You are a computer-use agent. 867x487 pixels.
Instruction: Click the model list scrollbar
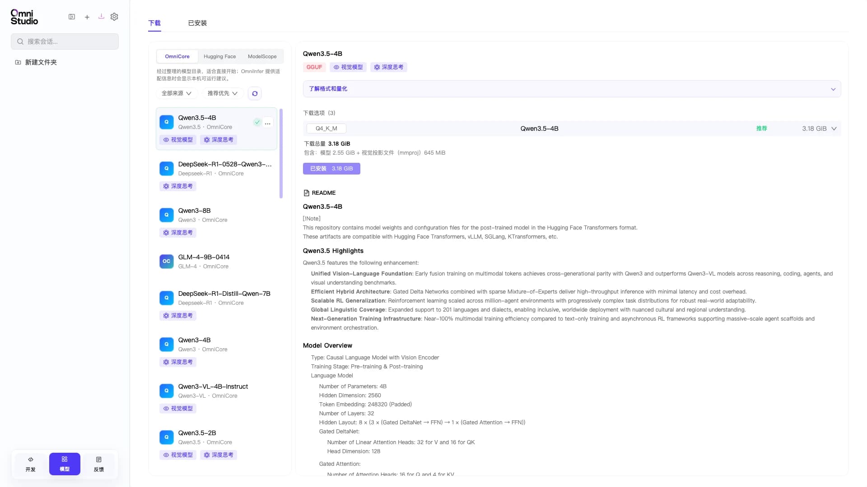281,153
